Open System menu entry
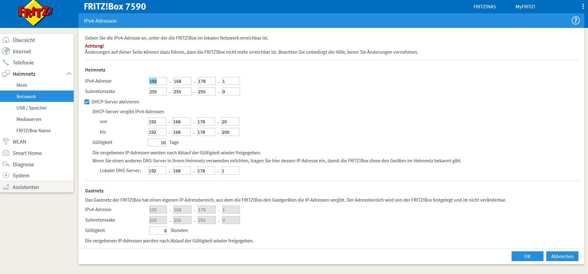 [x=21, y=175]
